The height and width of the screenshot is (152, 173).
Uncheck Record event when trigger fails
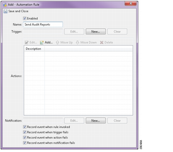tap(25, 132)
